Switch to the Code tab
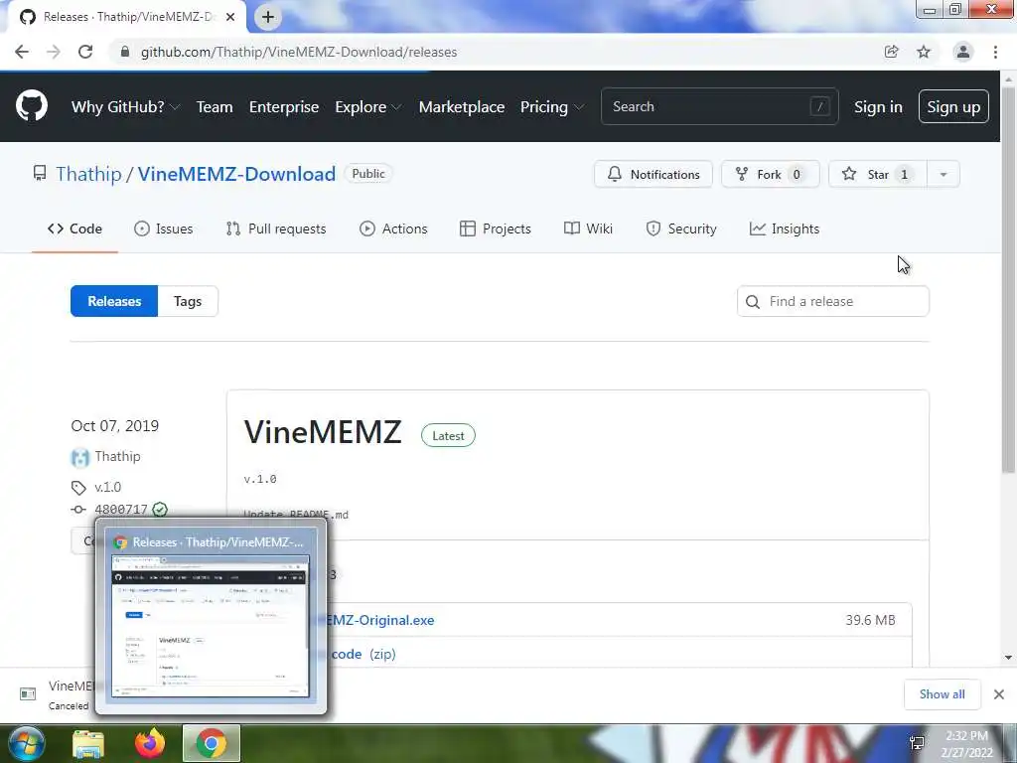 coord(74,229)
